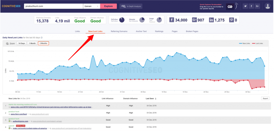Click the Last Seen column header text

[x=150, y=99]
